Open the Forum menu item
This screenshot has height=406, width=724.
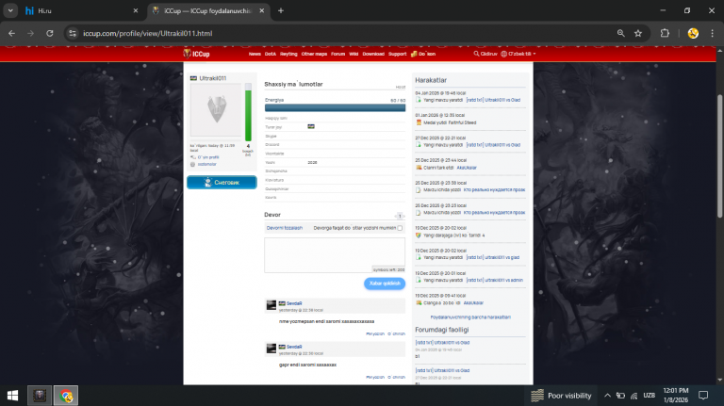click(x=337, y=54)
